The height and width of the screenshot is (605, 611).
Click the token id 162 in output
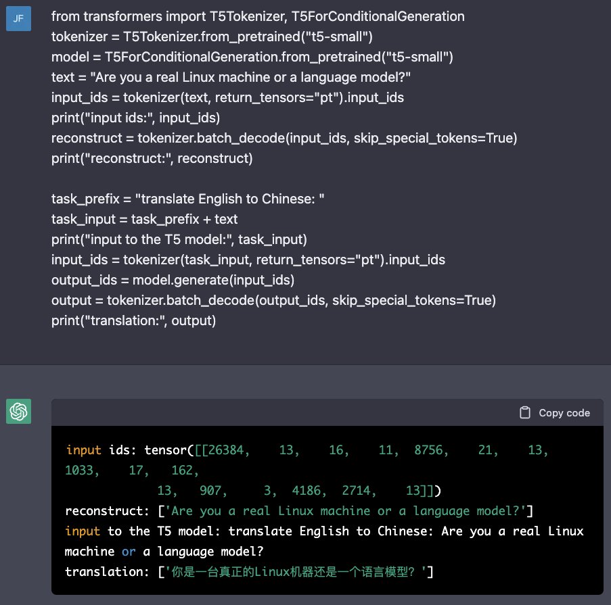[x=183, y=470]
